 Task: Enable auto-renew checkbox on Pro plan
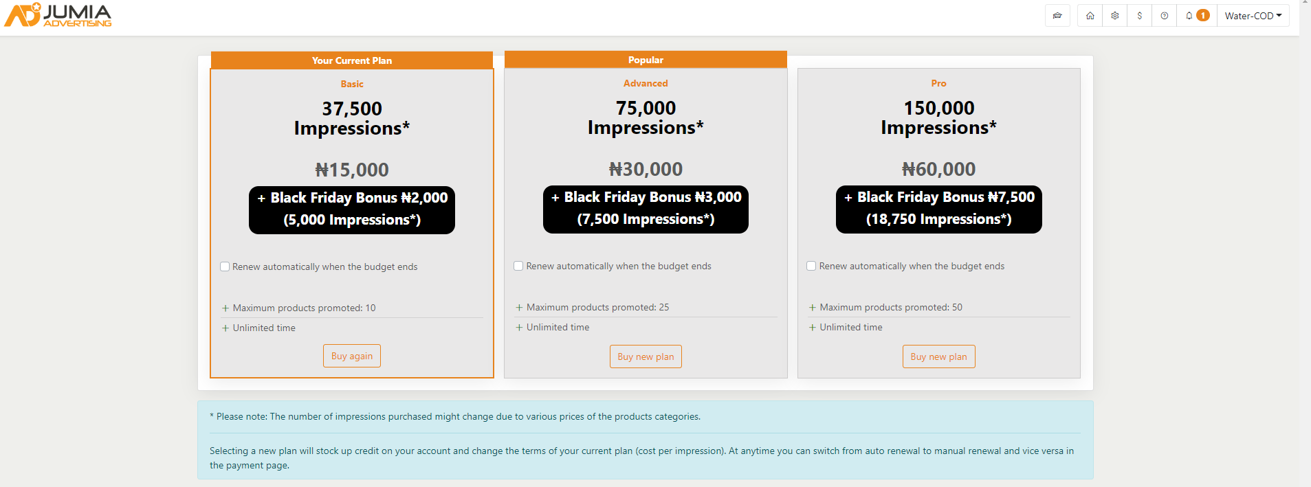(811, 266)
